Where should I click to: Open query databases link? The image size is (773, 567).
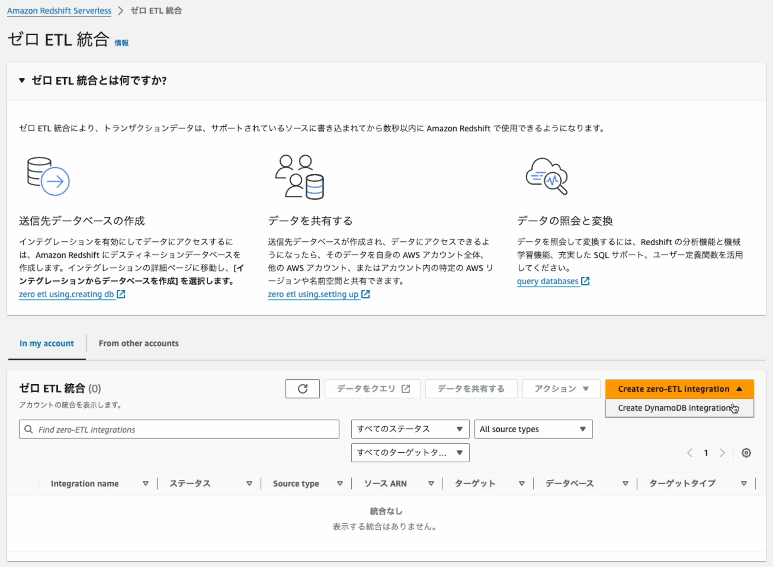tap(548, 281)
